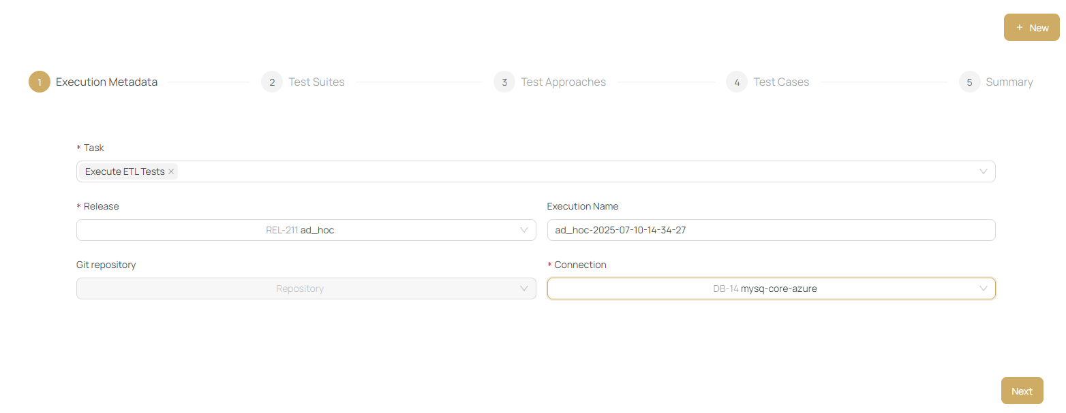
Task: Select the Execution Metadata step label
Action: [106, 82]
